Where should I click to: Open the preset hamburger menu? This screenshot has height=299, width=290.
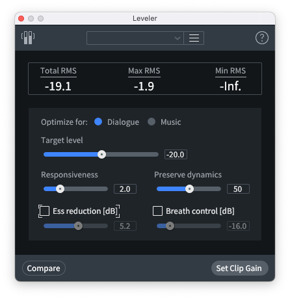194,38
